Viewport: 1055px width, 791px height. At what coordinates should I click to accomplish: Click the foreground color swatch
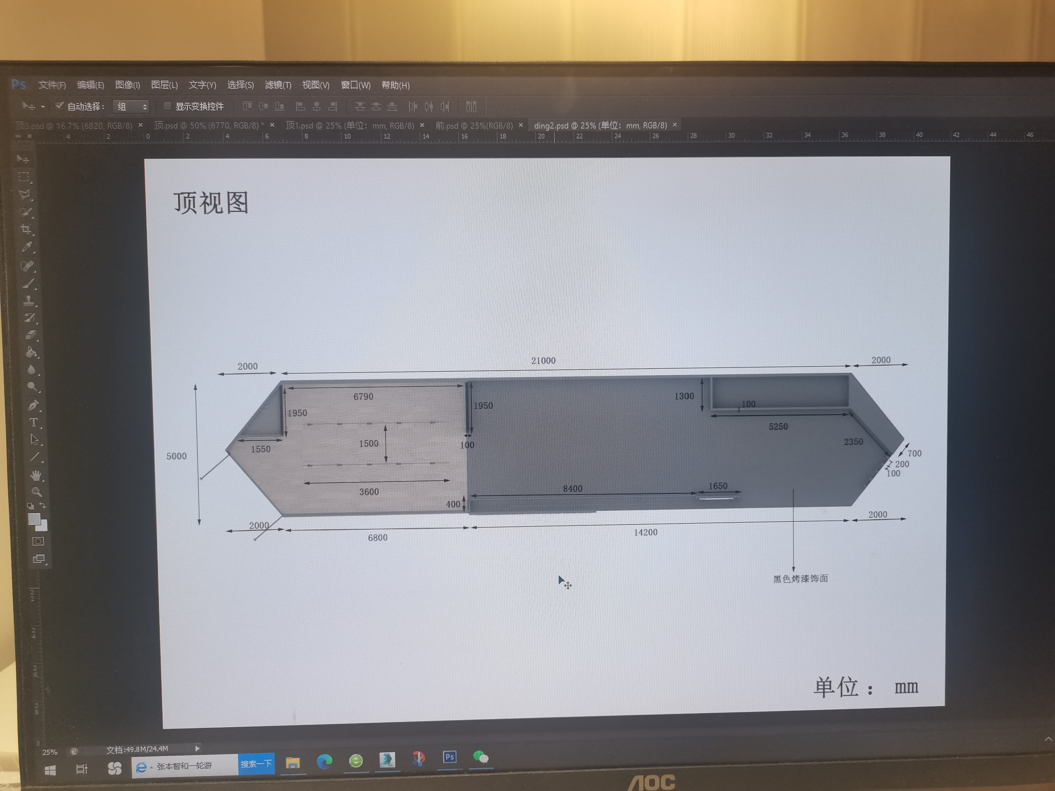34,519
